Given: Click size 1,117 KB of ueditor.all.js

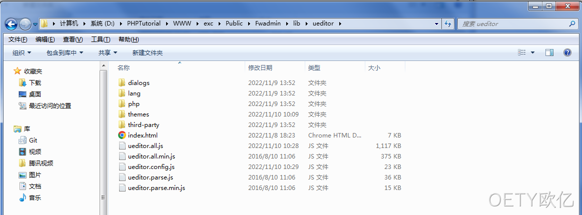Looking at the screenshot, I should pyautogui.click(x=388, y=145).
